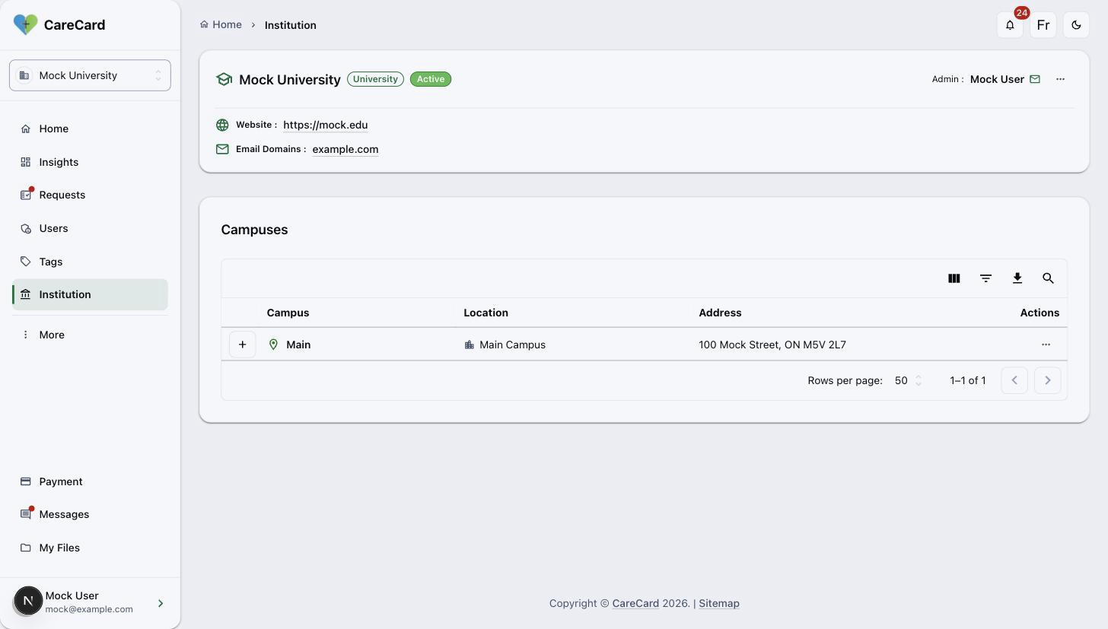Open the campuses table filter
1108x629 pixels.
[x=985, y=278]
